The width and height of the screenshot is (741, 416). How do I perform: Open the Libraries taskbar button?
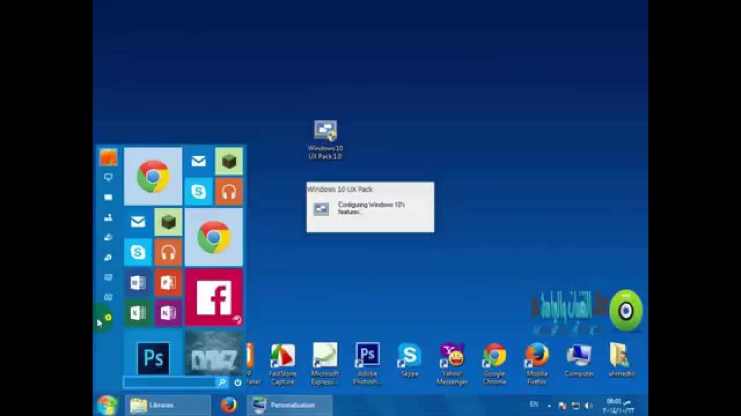click(168, 405)
